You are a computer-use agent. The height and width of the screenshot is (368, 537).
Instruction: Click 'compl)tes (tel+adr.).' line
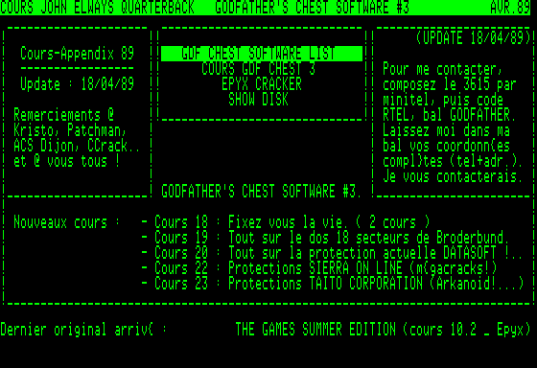[453, 161]
